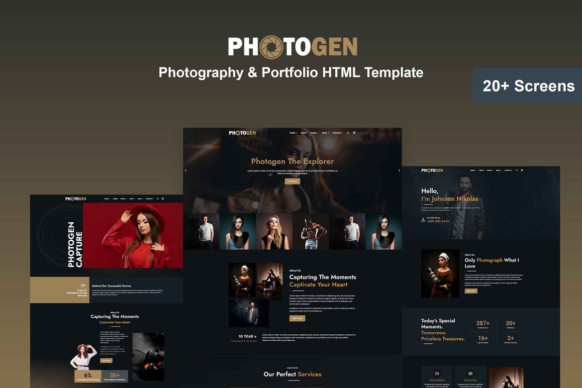The image size is (582, 388).
Task: Click the 'Behind Our Successful Stories' heading
Action: (111, 286)
